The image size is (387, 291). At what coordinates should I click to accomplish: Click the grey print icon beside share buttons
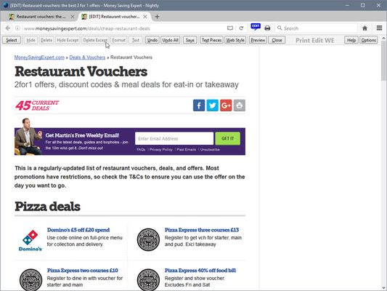[x=240, y=105]
